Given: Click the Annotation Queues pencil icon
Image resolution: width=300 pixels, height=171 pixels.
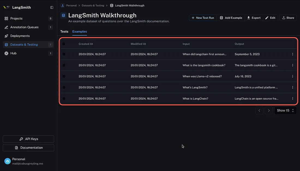Looking at the screenshot, I should coord(6,27).
